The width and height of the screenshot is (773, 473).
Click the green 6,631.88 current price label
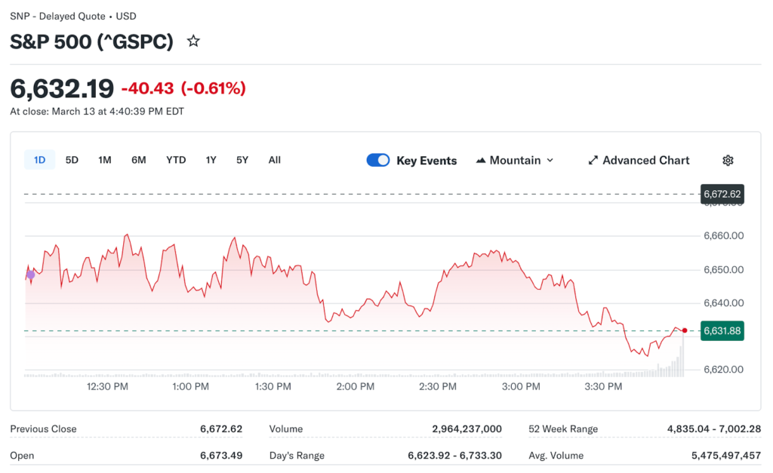click(x=722, y=330)
